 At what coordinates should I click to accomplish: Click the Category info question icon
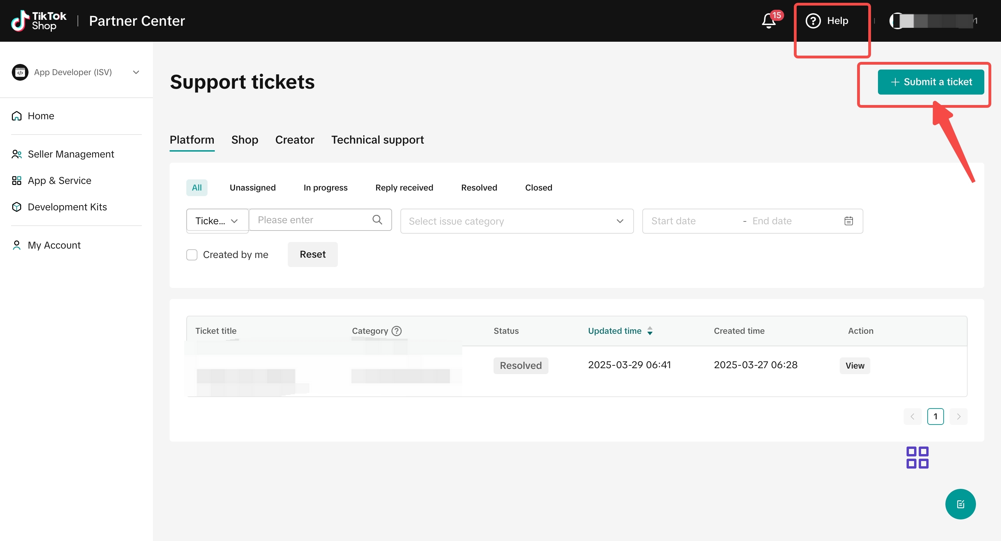(x=396, y=331)
